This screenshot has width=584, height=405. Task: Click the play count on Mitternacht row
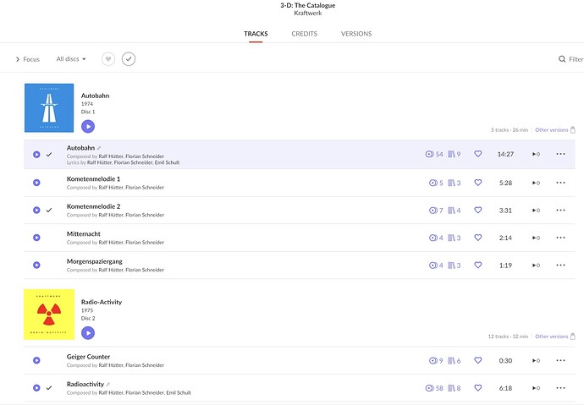[x=536, y=238]
